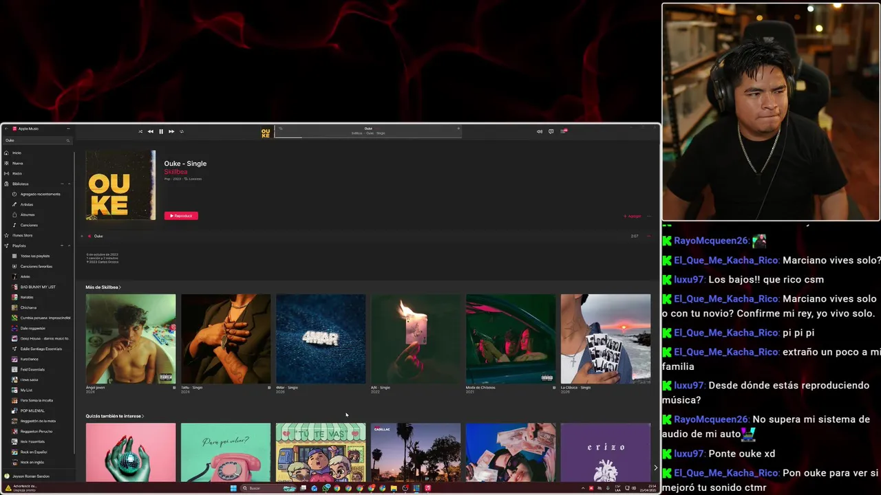881x495 pixels.
Task: Go to Inicio in sidebar
Action: pos(38,153)
